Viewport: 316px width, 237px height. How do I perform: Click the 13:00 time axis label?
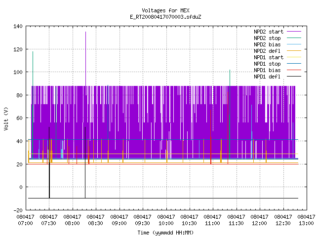click(x=306, y=224)
